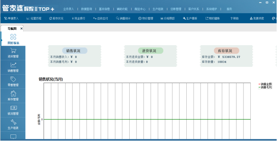
Task: Click the 销售状况 blue header button
Action: (x=75, y=51)
